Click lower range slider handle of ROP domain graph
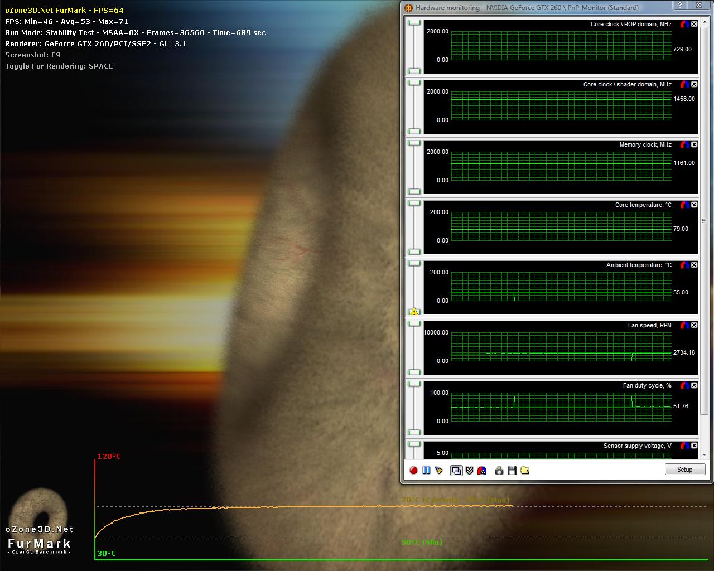This screenshot has height=571, width=714. coord(414,71)
